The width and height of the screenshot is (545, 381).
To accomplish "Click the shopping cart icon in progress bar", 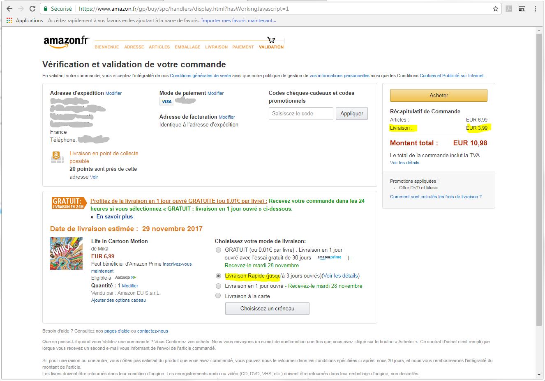I will pos(271,40).
